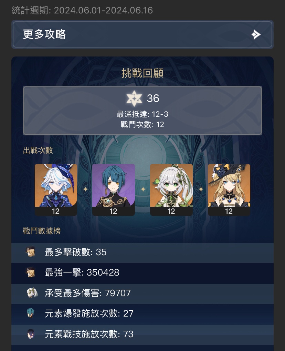This screenshot has height=351, width=285.
Task: Select Furina character portrait
Action: coord(56,190)
